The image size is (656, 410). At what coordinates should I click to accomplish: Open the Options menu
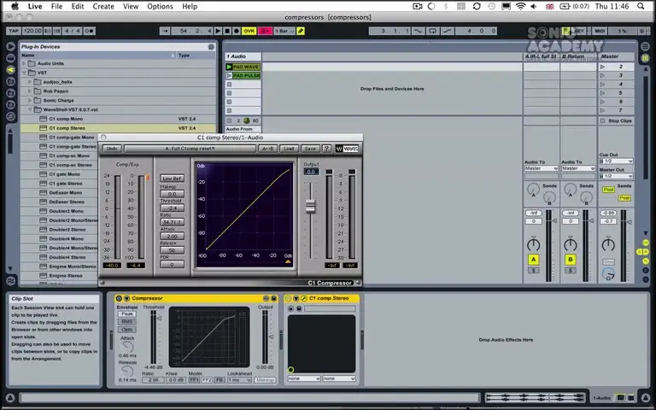click(x=160, y=6)
